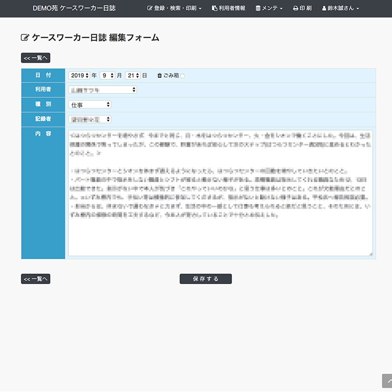
Task: Click the 内容 row label
Action: pyautogui.click(x=43, y=134)
